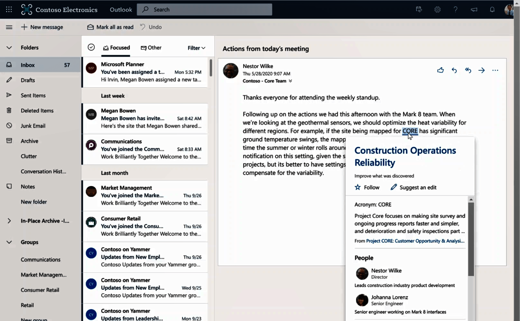Click Mark all as read
The image size is (520, 321).
(110, 27)
